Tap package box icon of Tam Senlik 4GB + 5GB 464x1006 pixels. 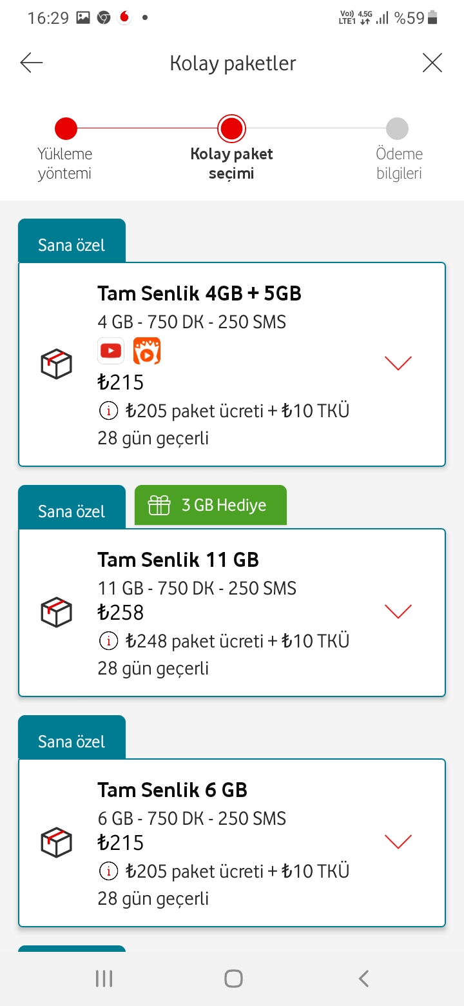click(x=57, y=364)
